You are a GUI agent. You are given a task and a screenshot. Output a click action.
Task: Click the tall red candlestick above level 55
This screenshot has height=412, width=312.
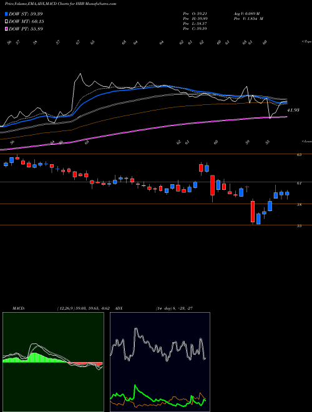tap(253, 212)
